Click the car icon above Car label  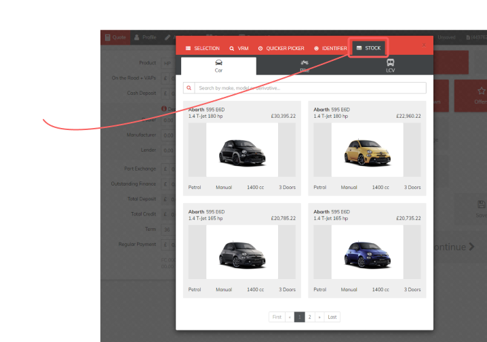click(218, 62)
